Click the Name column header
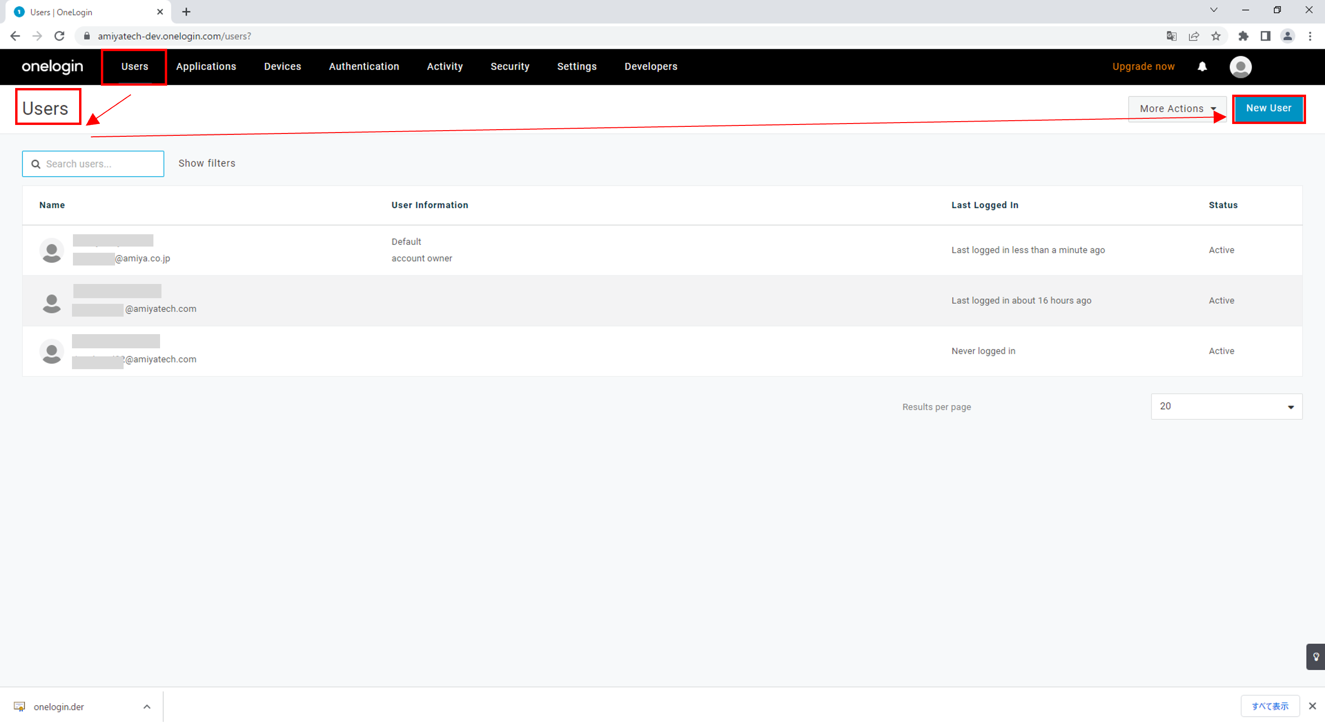 (x=52, y=205)
